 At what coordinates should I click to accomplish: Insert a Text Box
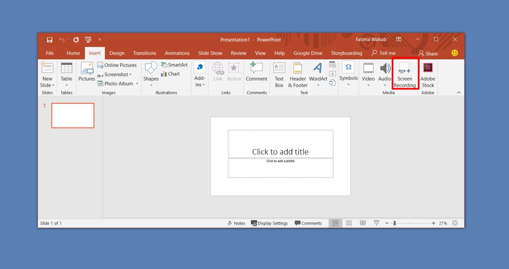coord(279,69)
